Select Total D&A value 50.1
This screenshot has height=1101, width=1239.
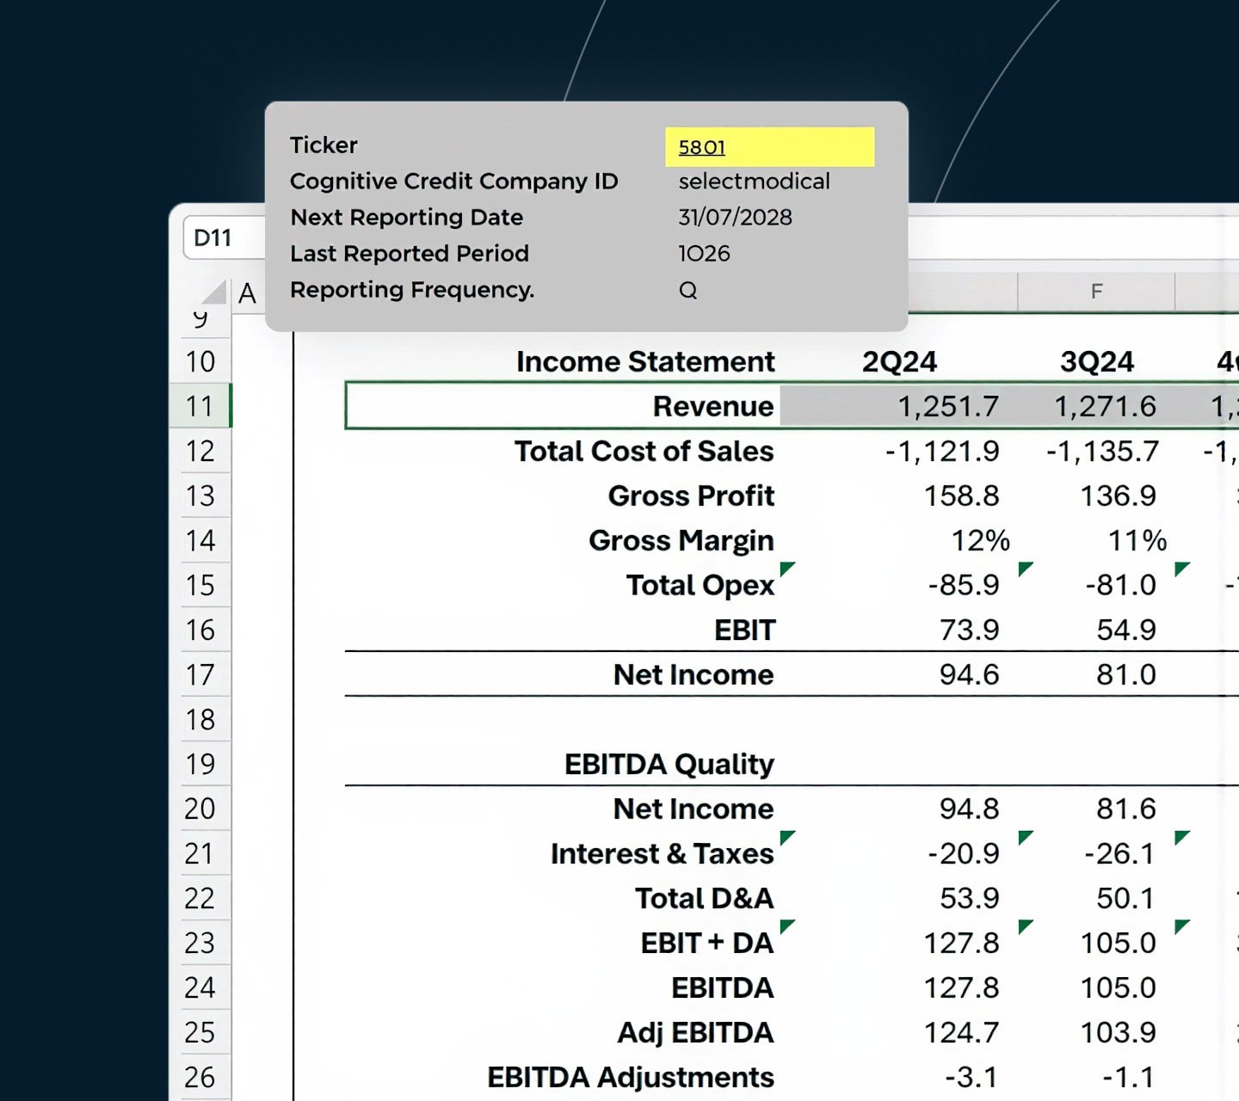(x=1126, y=898)
